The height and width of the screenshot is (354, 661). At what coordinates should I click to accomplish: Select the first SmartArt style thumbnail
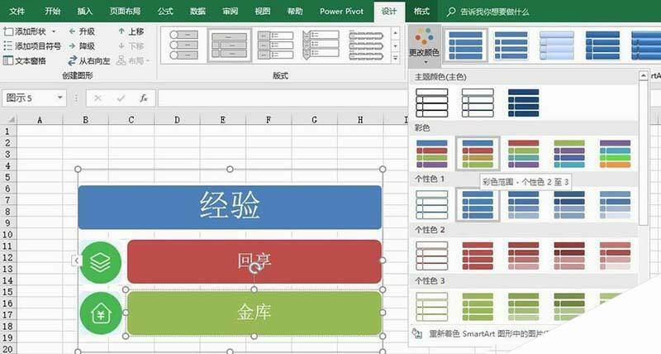click(x=466, y=45)
